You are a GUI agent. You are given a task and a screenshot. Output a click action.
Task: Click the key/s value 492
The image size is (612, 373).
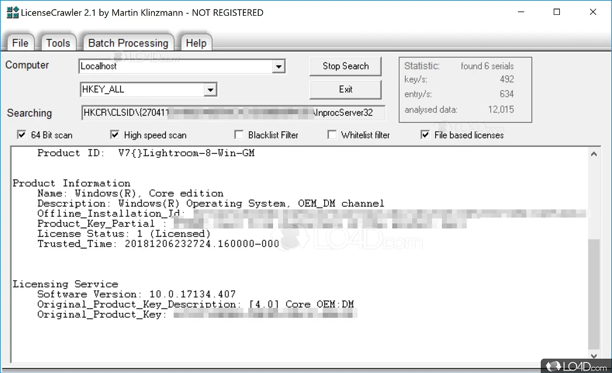pyautogui.click(x=507, y=79)
